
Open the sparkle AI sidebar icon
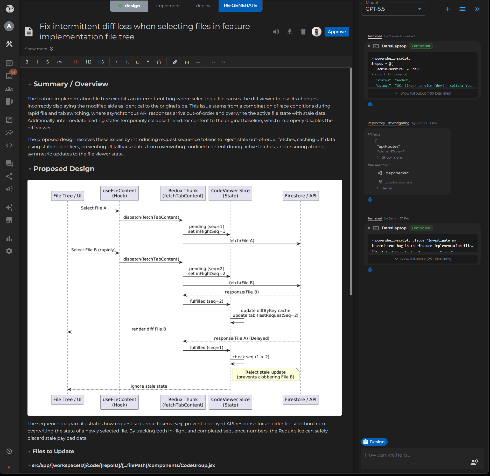click(x=9, y=207)
